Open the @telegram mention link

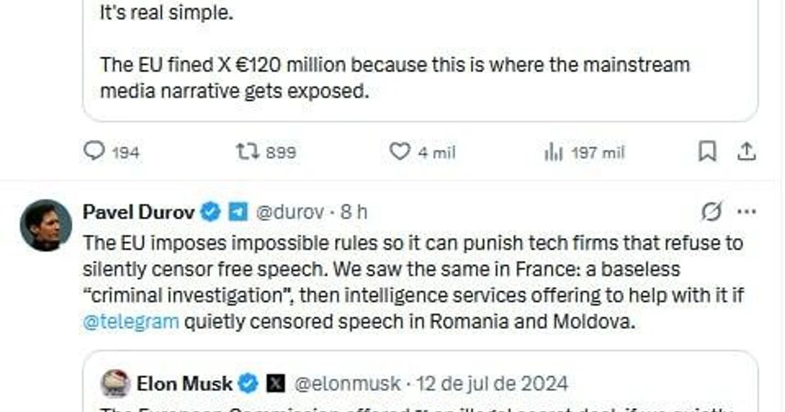(x=131, y=322)
